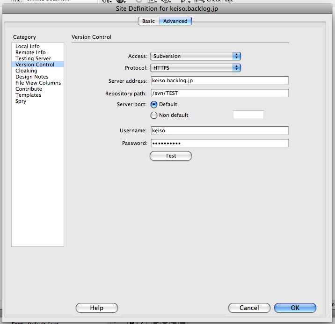Focus the Repository path field
Image resolution: width=335 pixels, height=324 pixels.
click(x=219, y=93)
